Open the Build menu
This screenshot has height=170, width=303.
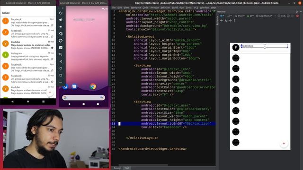[x=175, y=8]
